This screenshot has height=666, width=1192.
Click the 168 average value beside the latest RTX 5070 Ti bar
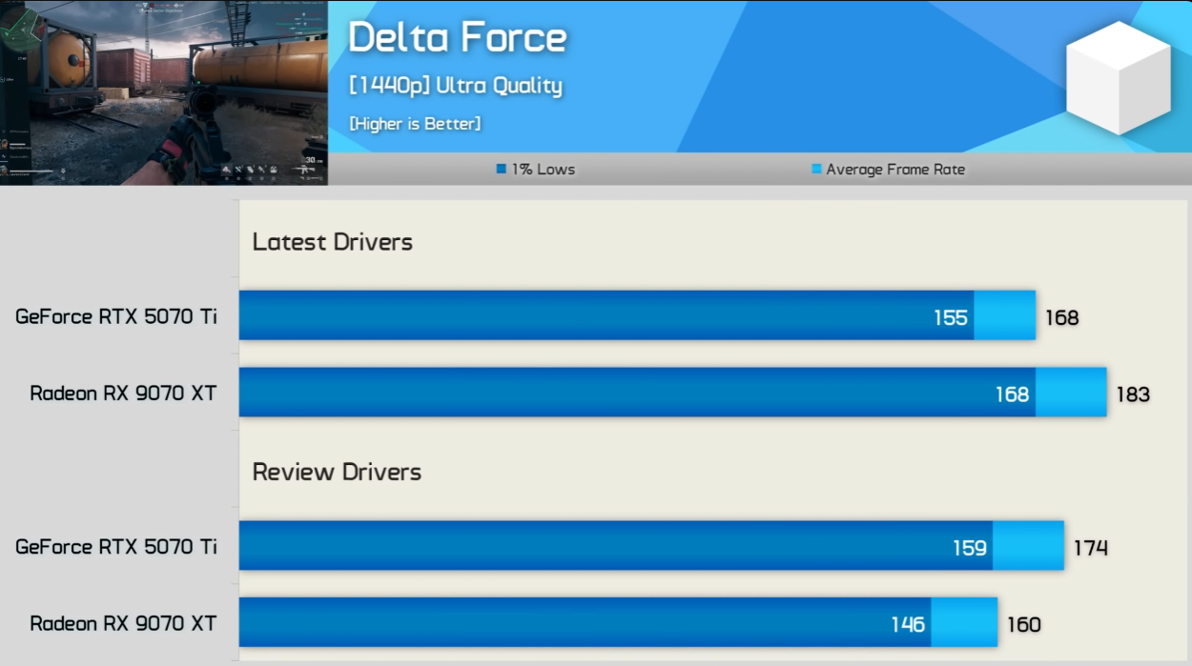tap(1062, 317)
